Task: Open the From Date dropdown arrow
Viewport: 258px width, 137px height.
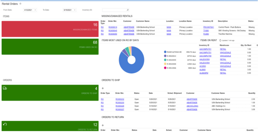Action: point(35,10)
